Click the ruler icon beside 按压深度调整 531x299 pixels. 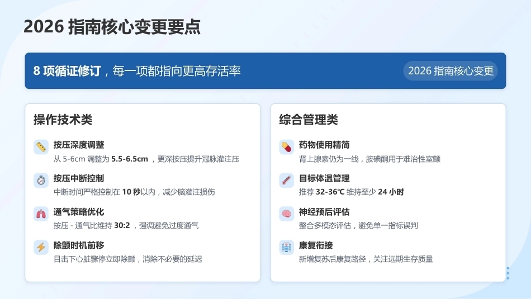point(41,147)
